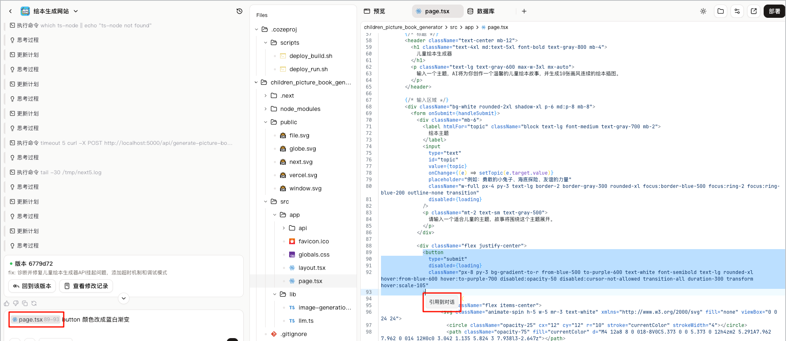Image resolution: width=786 pixels, height=341 pixels.
Task: Collapse the public folder
Action: [x=266, y=122]
